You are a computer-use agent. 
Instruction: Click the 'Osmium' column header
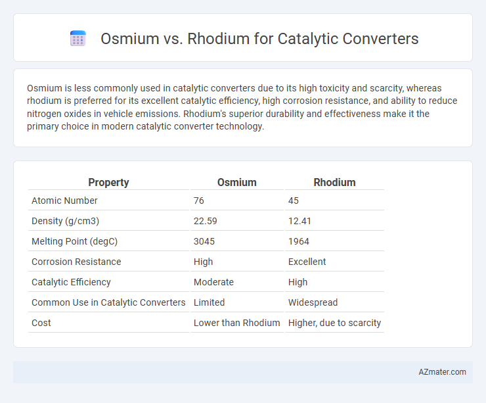237,182
